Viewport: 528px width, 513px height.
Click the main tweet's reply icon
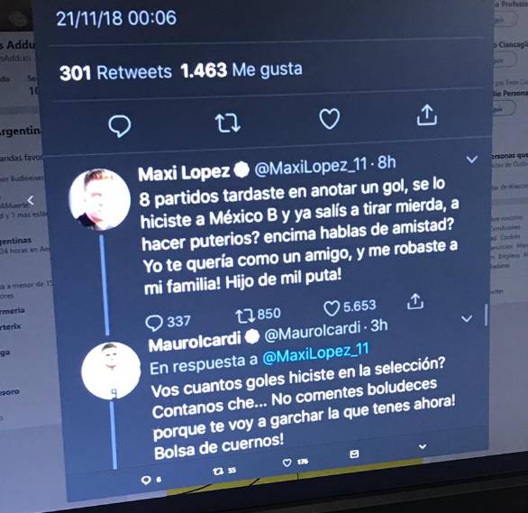pyautogui.click(x=120, y=126)
